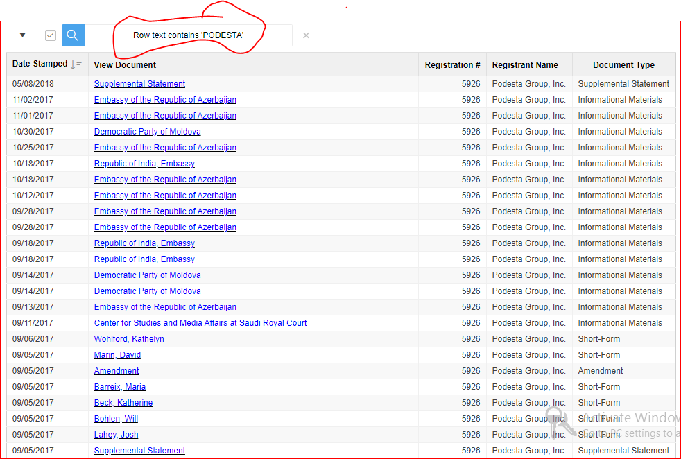Screen dimensions: 681x459
Task: Open Embassy of Azerbaijan link dated 11/02/2017
Action: pyautogui.click(x=165, y=100)
